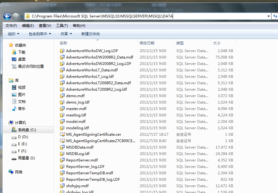Expand the 组织 dropdown

[13, 34]
